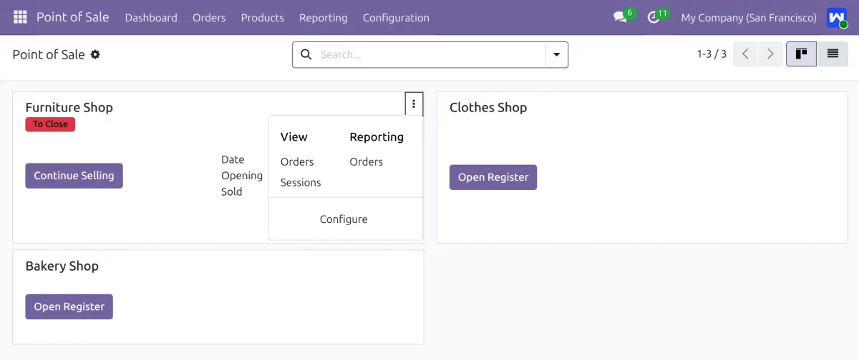The width and height of the screenshot is (859, 360).
Task: Open the conversations chat bubble icon
Action: point(620,17)
